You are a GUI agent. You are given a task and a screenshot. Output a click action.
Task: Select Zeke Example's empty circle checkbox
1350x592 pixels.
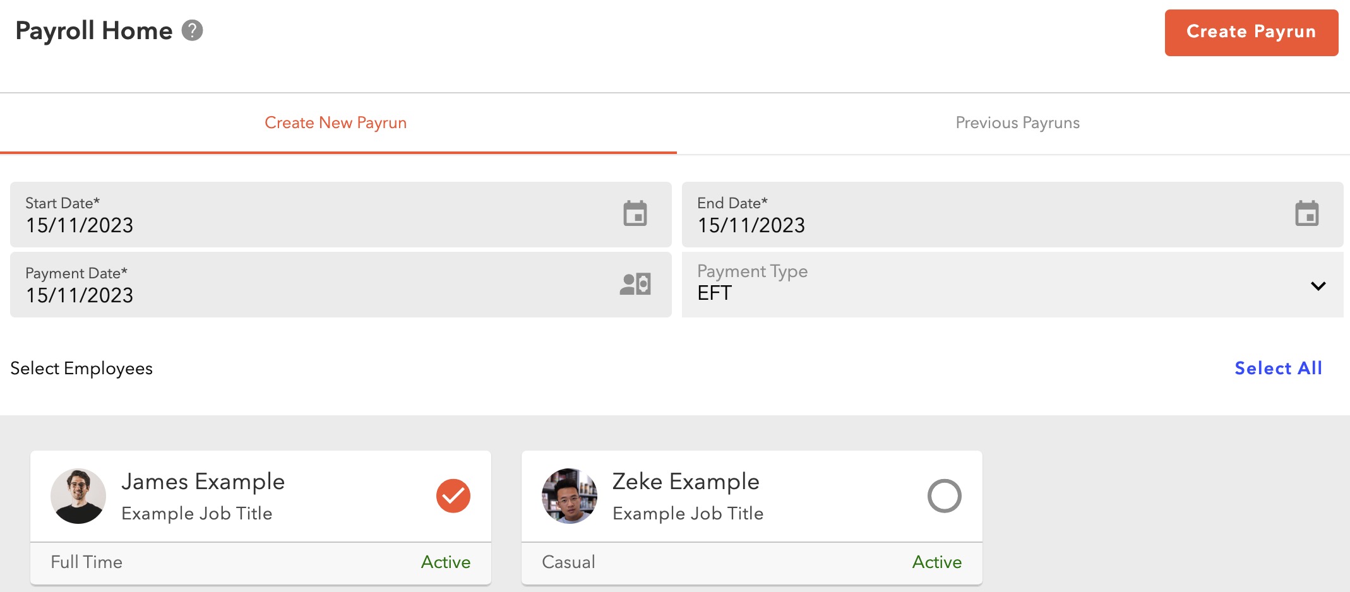coord(944,496)
